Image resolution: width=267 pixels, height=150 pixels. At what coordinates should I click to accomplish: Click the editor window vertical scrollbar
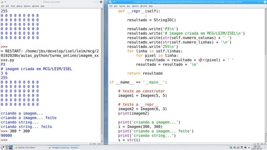pos(266,75)
